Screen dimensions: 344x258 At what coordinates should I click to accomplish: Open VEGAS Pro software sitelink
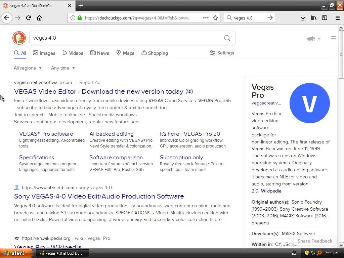coord(46,134)
